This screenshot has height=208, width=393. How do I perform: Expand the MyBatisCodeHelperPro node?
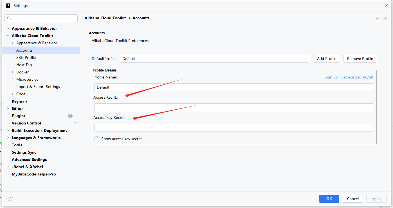pos(8,174)
